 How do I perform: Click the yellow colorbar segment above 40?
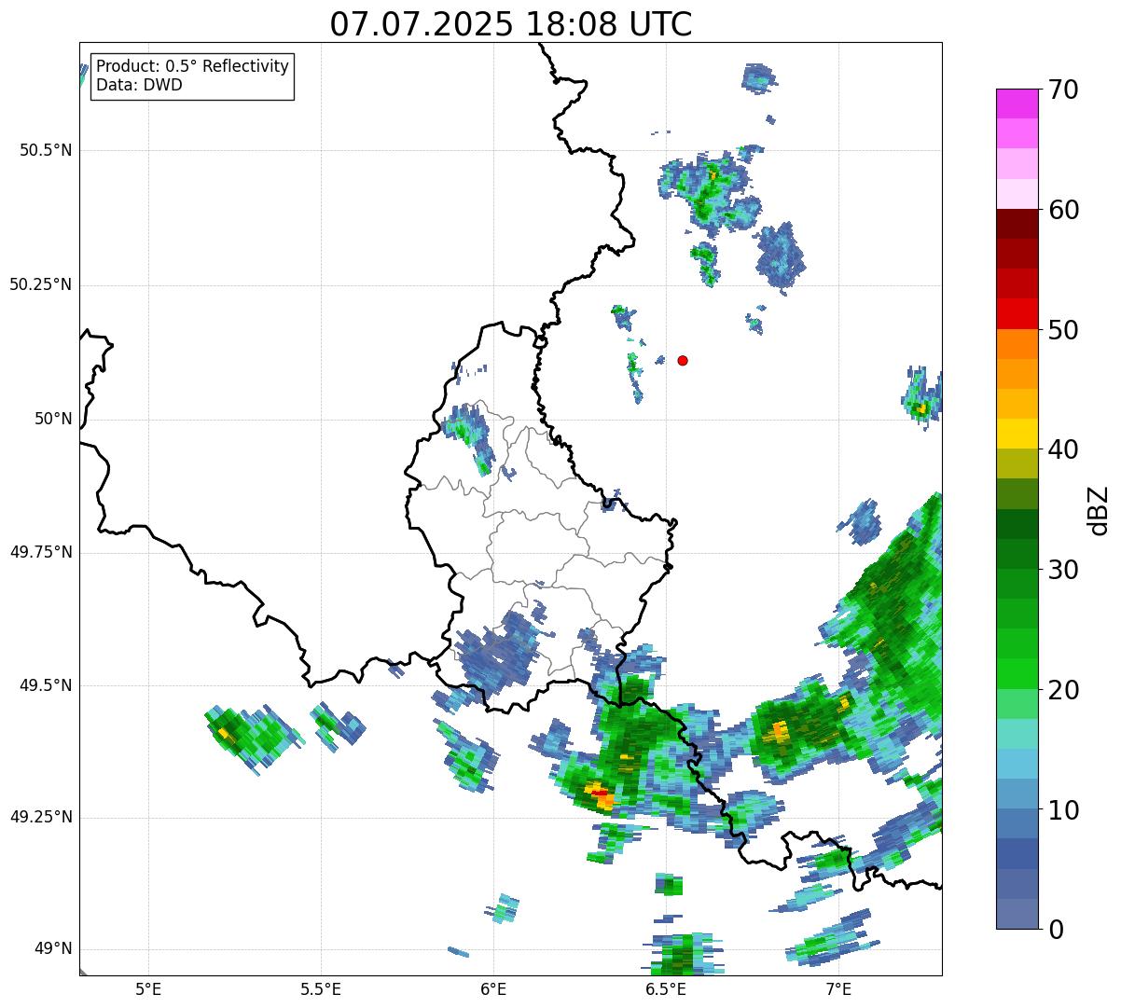click(x=1017, y=434)
